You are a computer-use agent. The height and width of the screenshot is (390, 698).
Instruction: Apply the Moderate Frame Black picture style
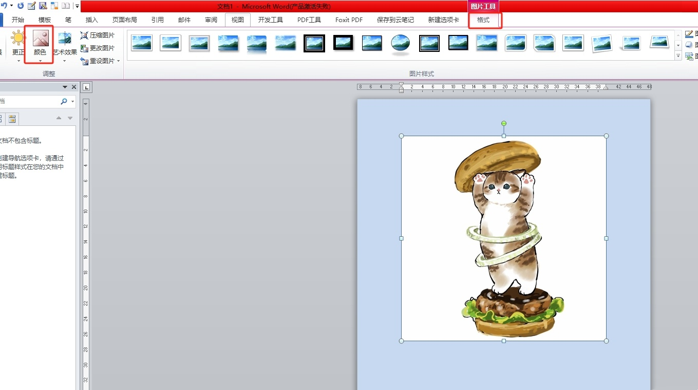click(x=458, y=43)
